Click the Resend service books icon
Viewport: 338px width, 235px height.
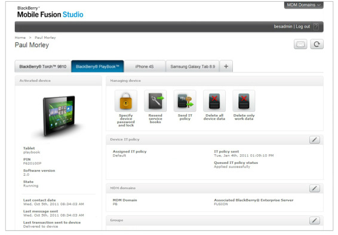point(155,101)
